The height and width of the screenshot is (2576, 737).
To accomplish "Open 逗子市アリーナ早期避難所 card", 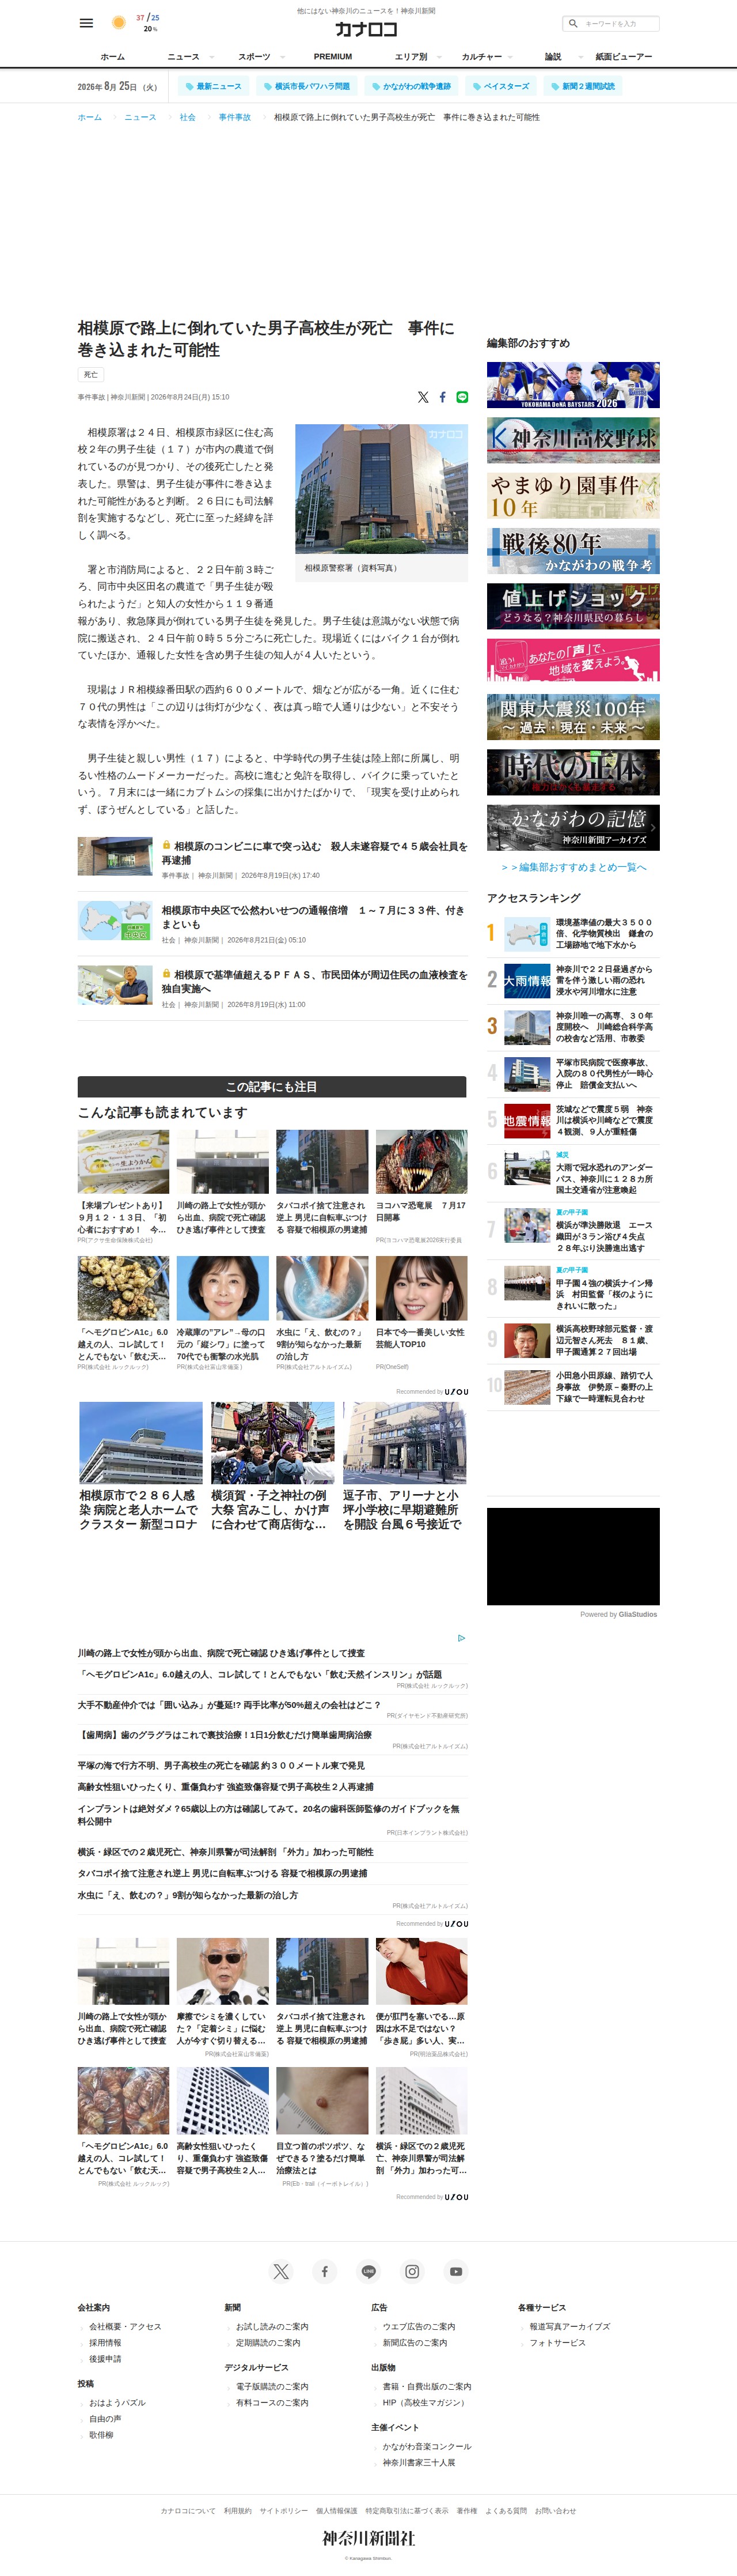I will 404,1466.
